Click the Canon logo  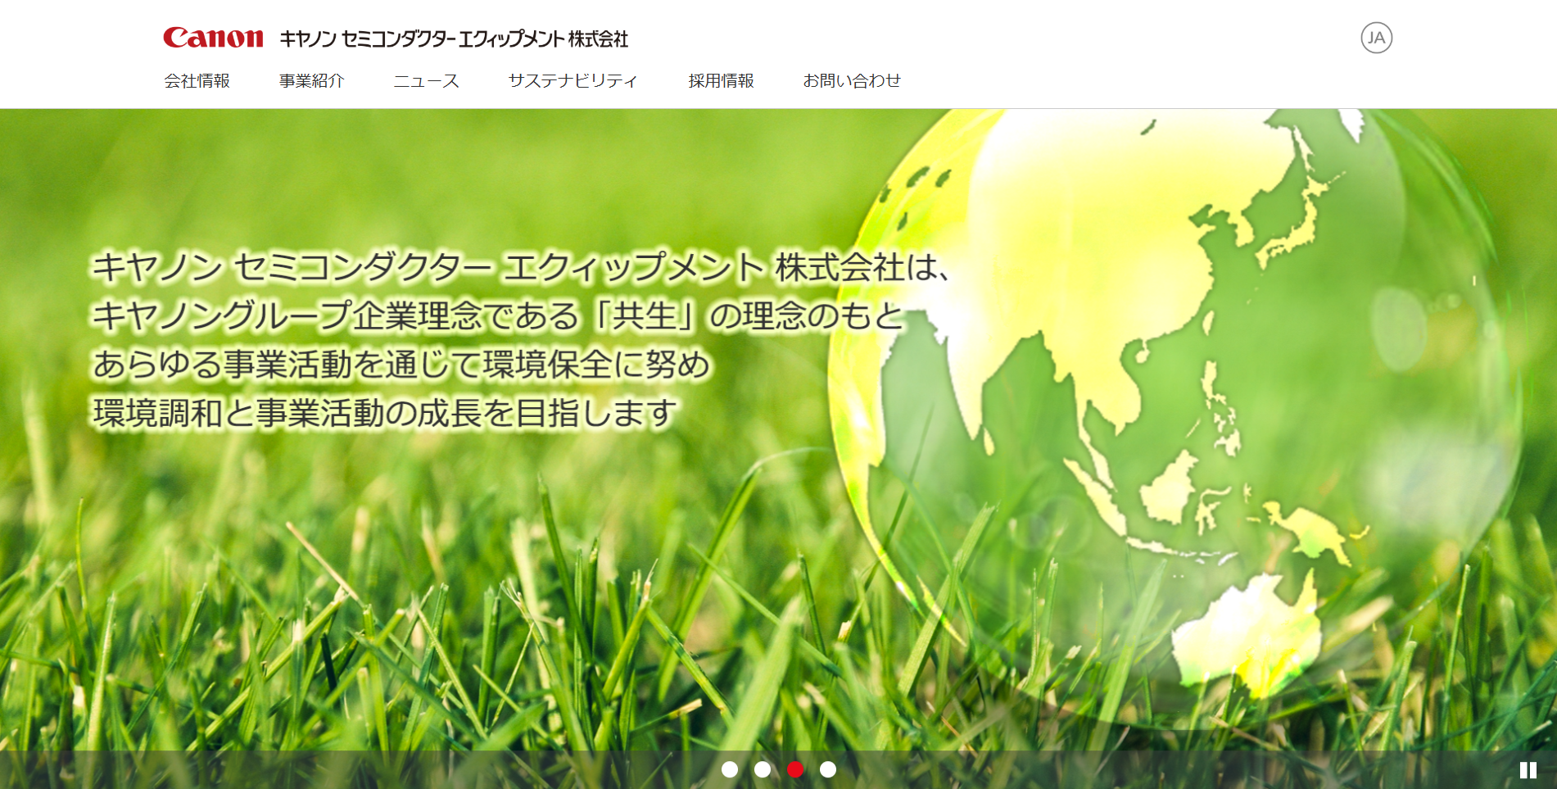coord(211,36)
